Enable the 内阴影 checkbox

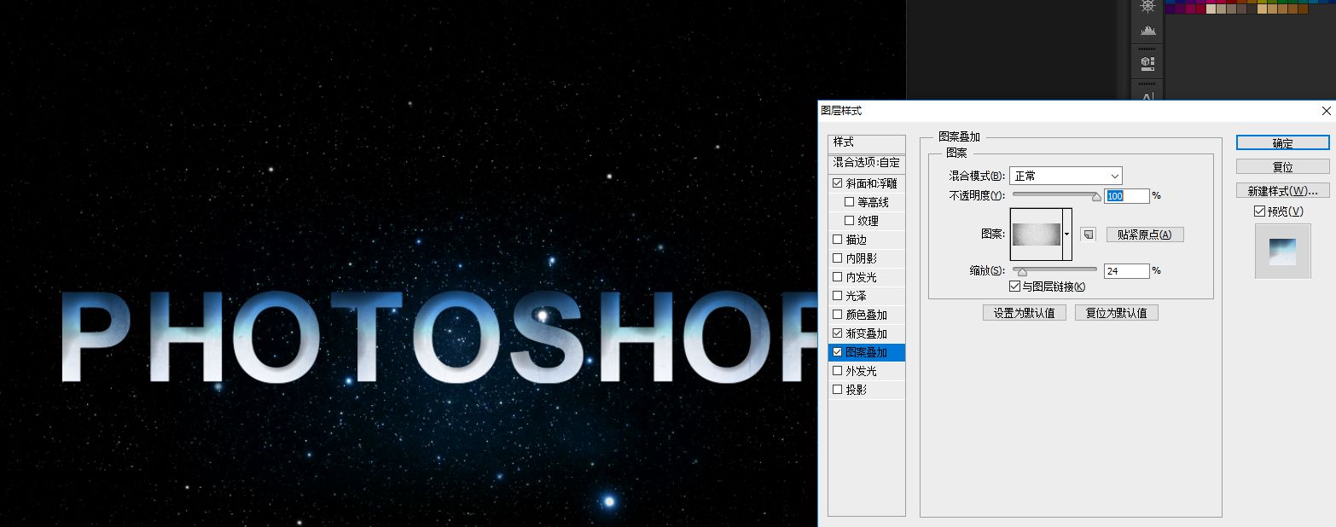click(837, 258)
